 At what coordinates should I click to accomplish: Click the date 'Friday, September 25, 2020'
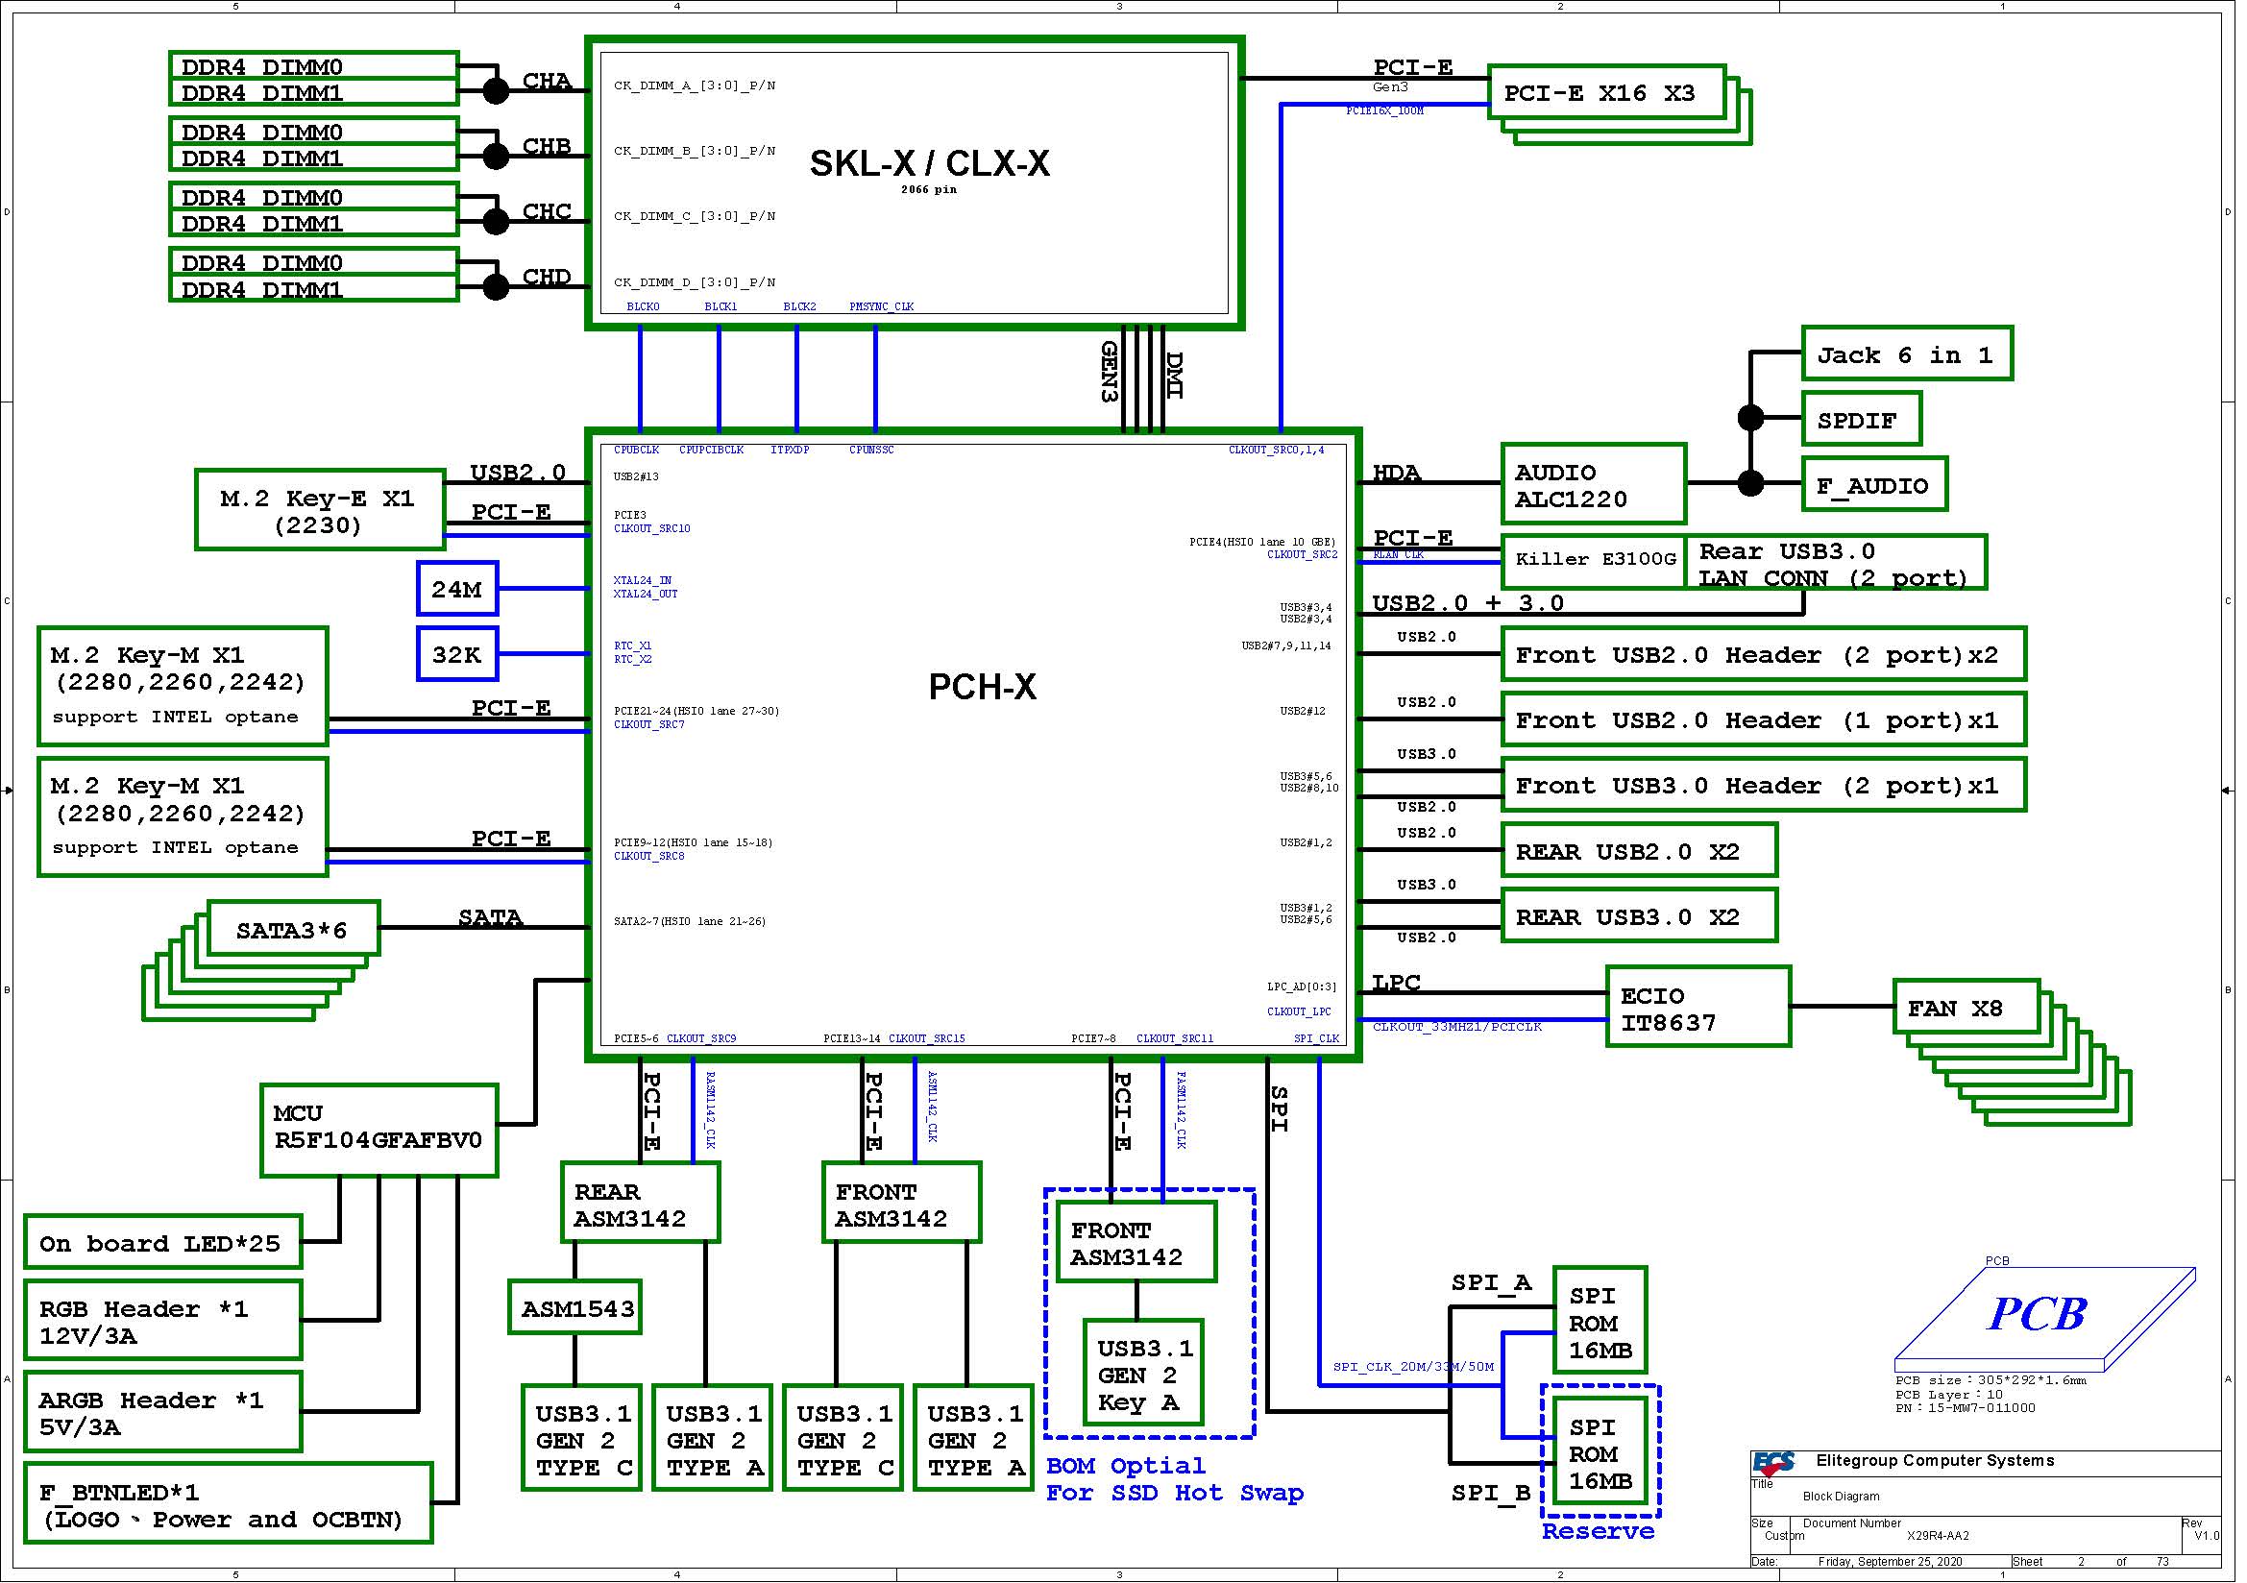tap(1890, 1562)
